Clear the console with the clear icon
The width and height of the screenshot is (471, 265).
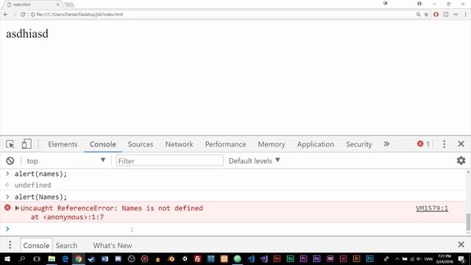[10, 160]
